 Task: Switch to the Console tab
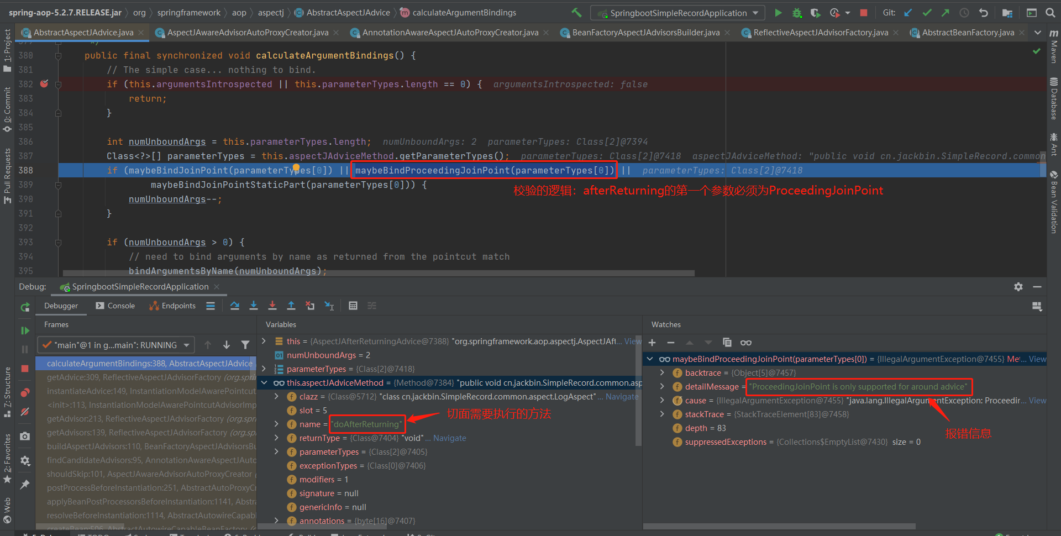tap(120, 306)
